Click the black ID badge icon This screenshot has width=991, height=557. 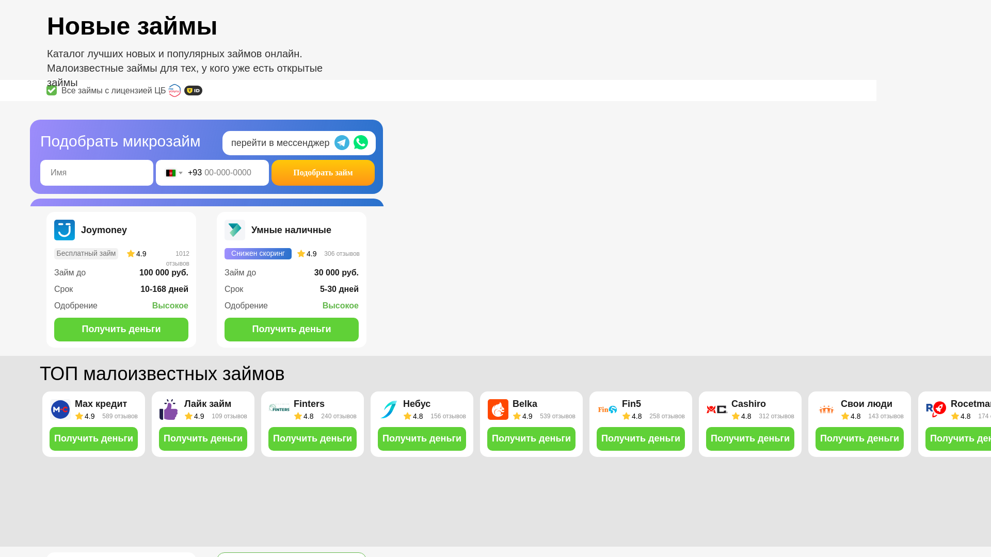coord(193,90)
